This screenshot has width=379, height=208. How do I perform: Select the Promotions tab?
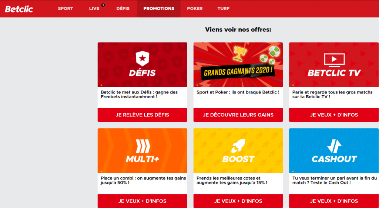159,9
